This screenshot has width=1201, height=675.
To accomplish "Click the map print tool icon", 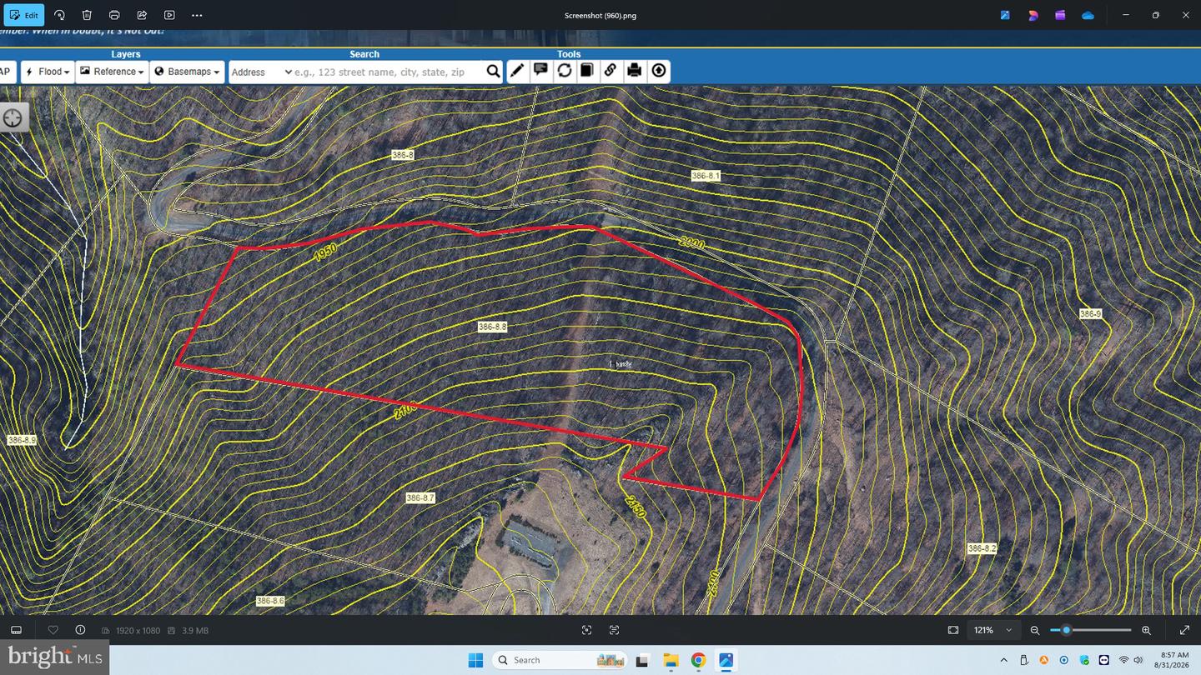I will [635, 71].
